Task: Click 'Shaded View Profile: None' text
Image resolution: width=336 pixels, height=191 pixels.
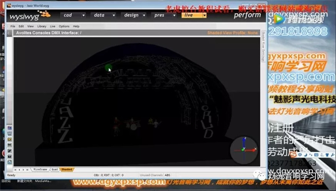Action: pos(233,33)
